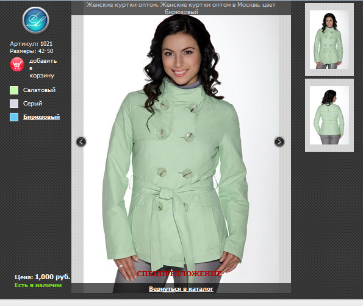Open the back view jacket thumbnail

point(329,115)
